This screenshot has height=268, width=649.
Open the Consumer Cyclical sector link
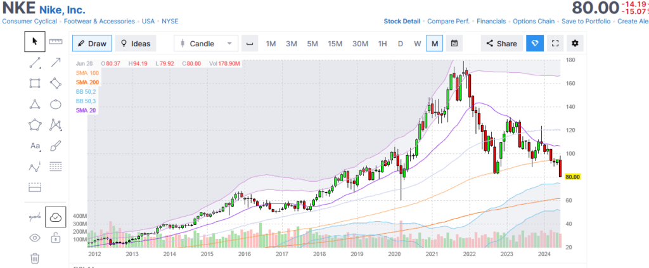[30, 21]
